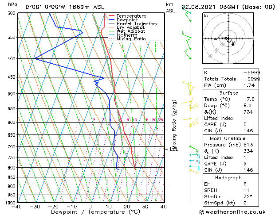The height and width of the screenshot is (215, 279).
Task: Click the 'Most Unstable' section heading
Action: [228, 138]
